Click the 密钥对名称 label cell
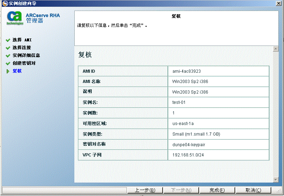 123,144
